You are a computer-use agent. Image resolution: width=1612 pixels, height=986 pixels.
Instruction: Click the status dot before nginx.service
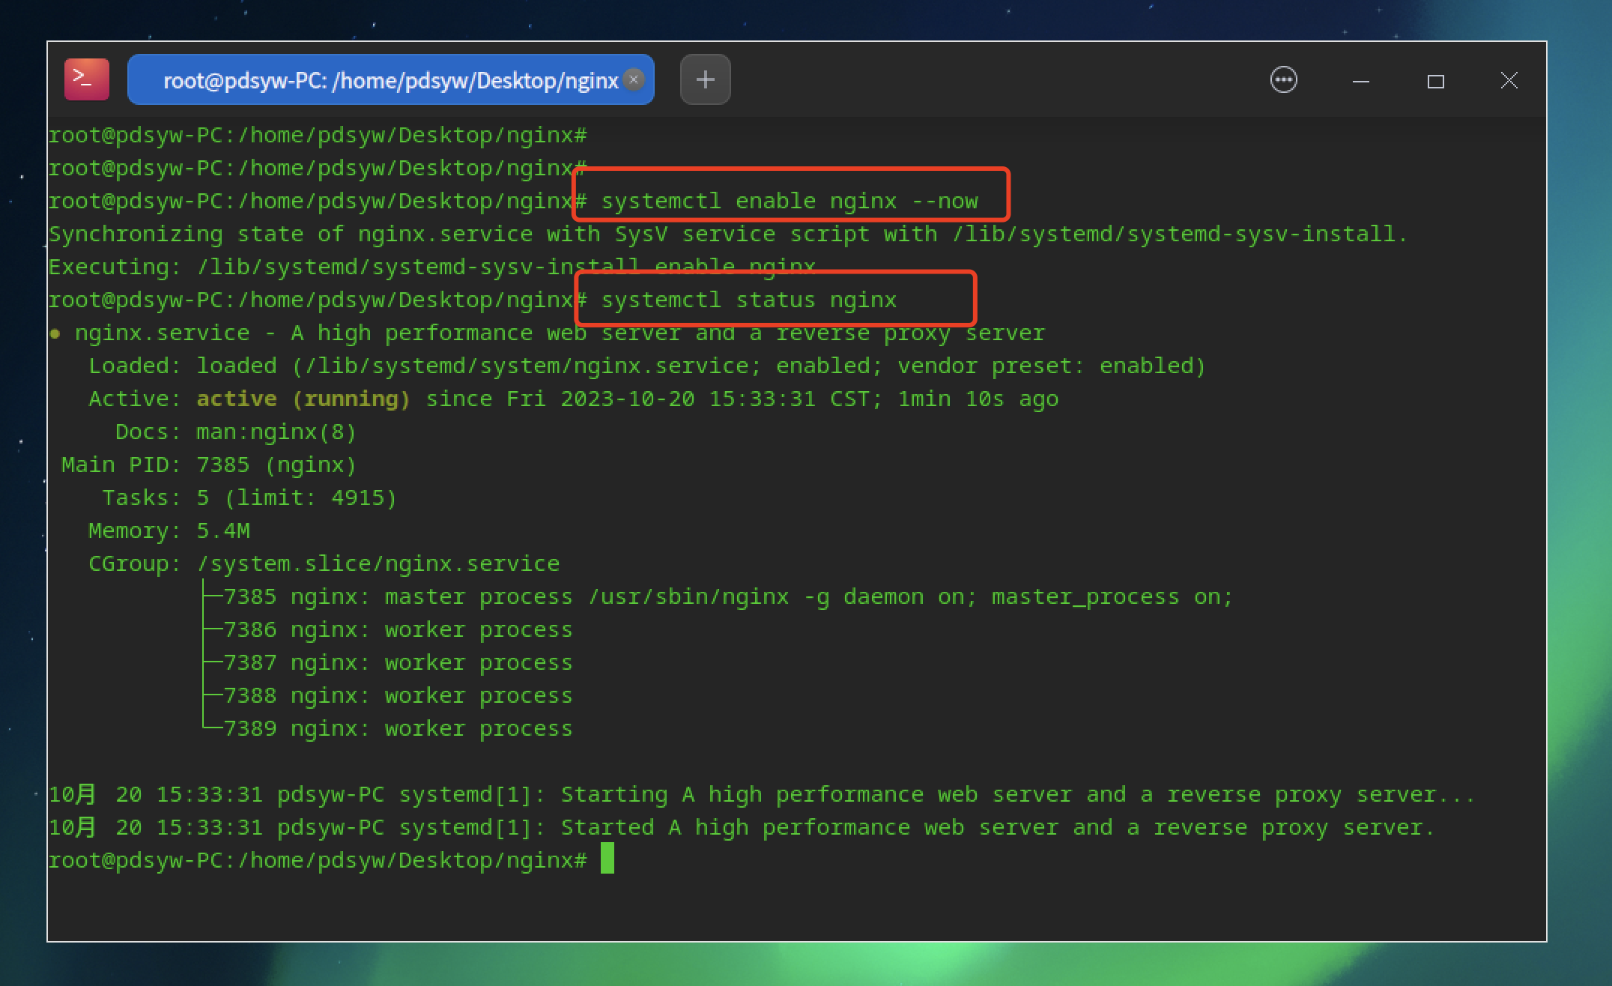(x=55, y=334)
